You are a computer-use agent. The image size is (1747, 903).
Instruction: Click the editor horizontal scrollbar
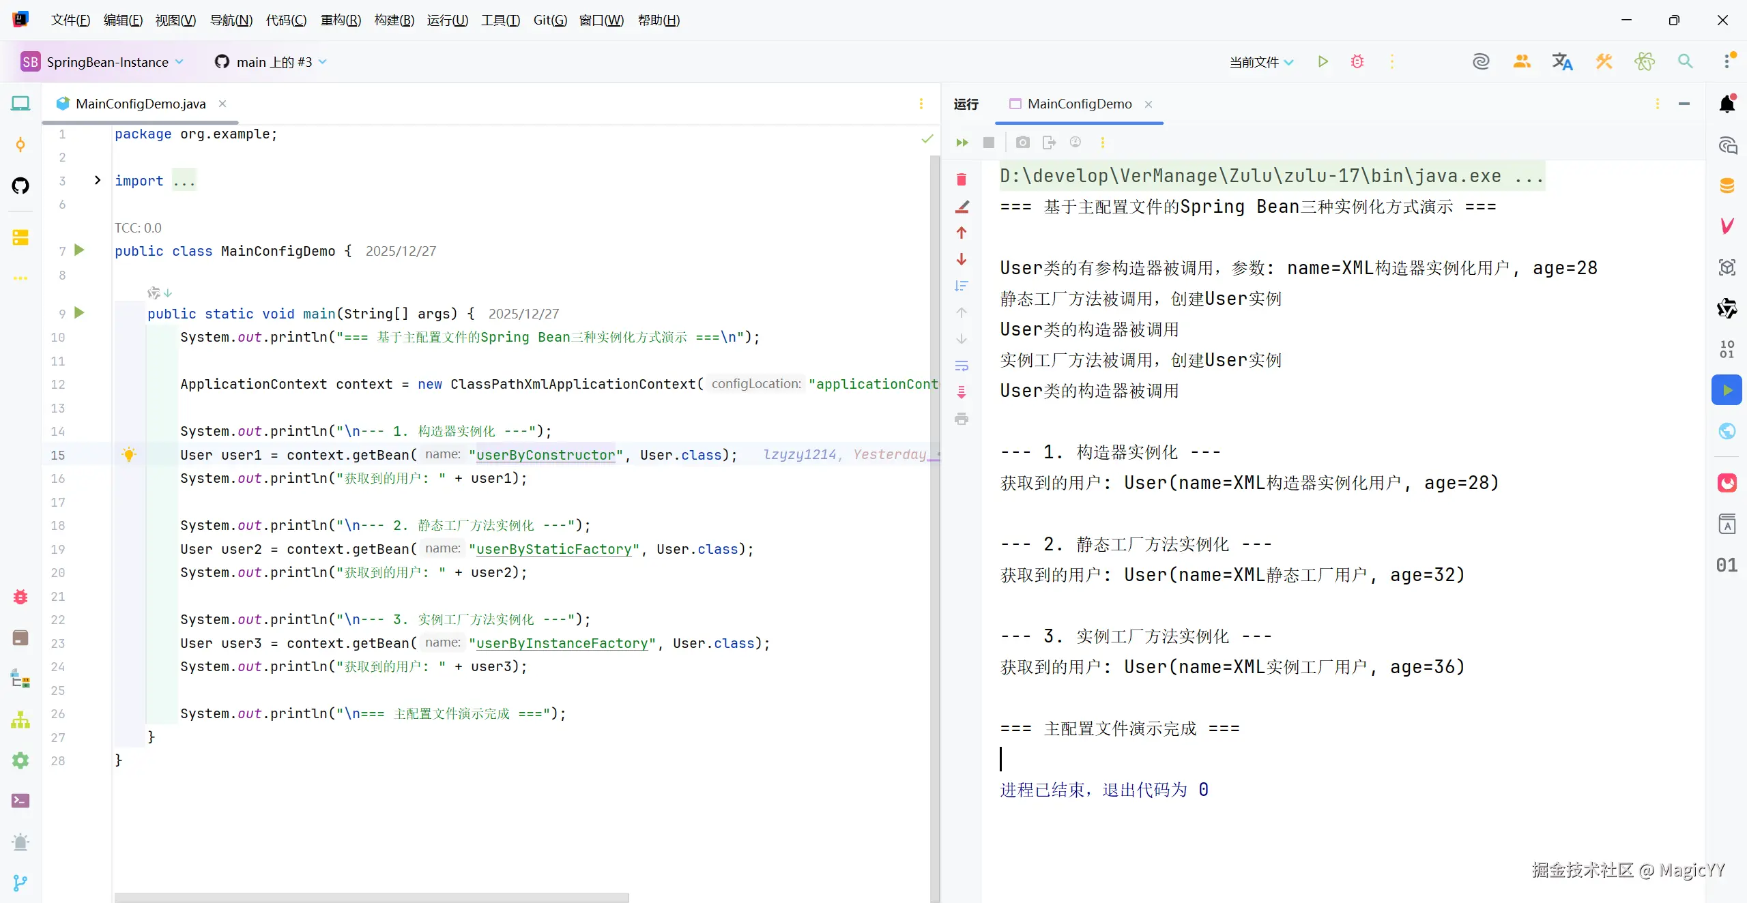point(371,897)
